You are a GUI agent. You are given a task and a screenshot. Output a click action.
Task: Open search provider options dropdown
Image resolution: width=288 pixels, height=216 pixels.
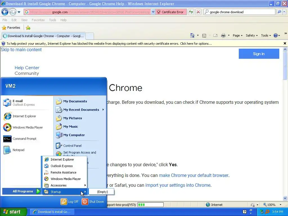284,12
